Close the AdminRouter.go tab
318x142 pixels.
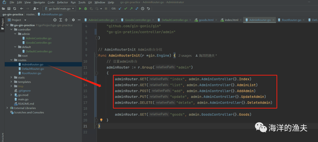pos(273,20)
